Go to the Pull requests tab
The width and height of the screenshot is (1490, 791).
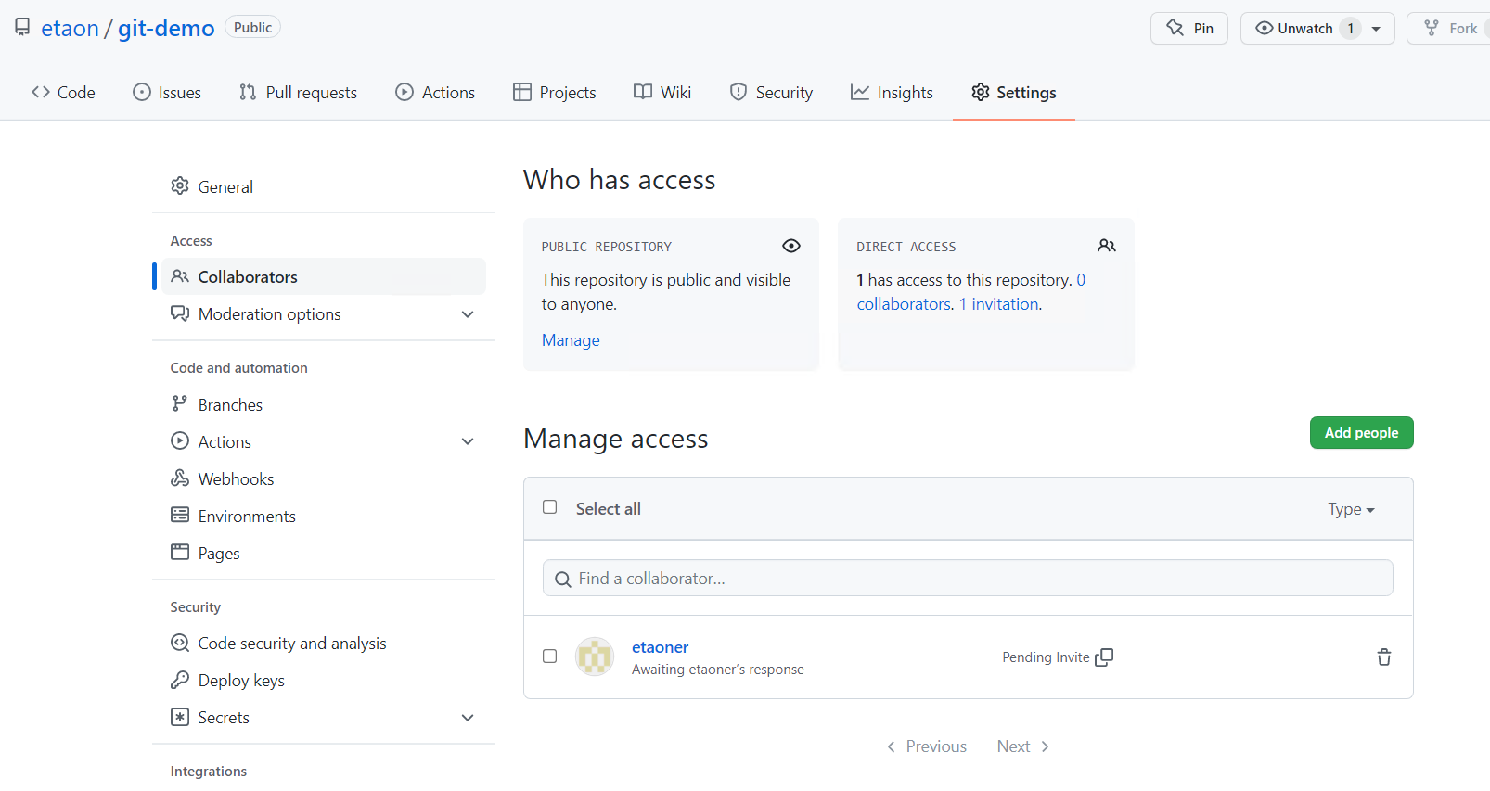coord(298,93)
